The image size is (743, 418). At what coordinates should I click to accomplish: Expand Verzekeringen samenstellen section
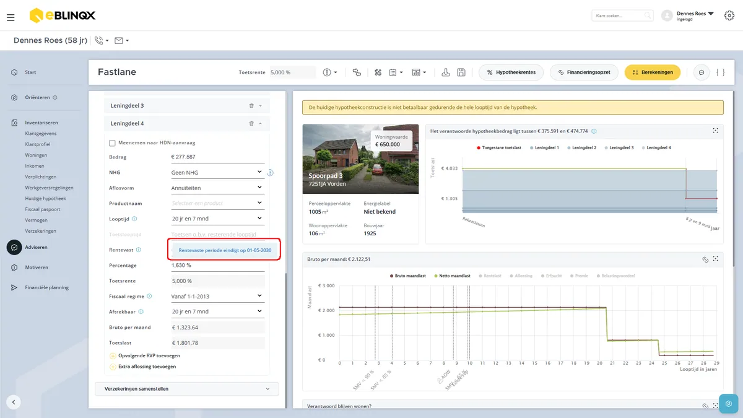click(187, 389)
